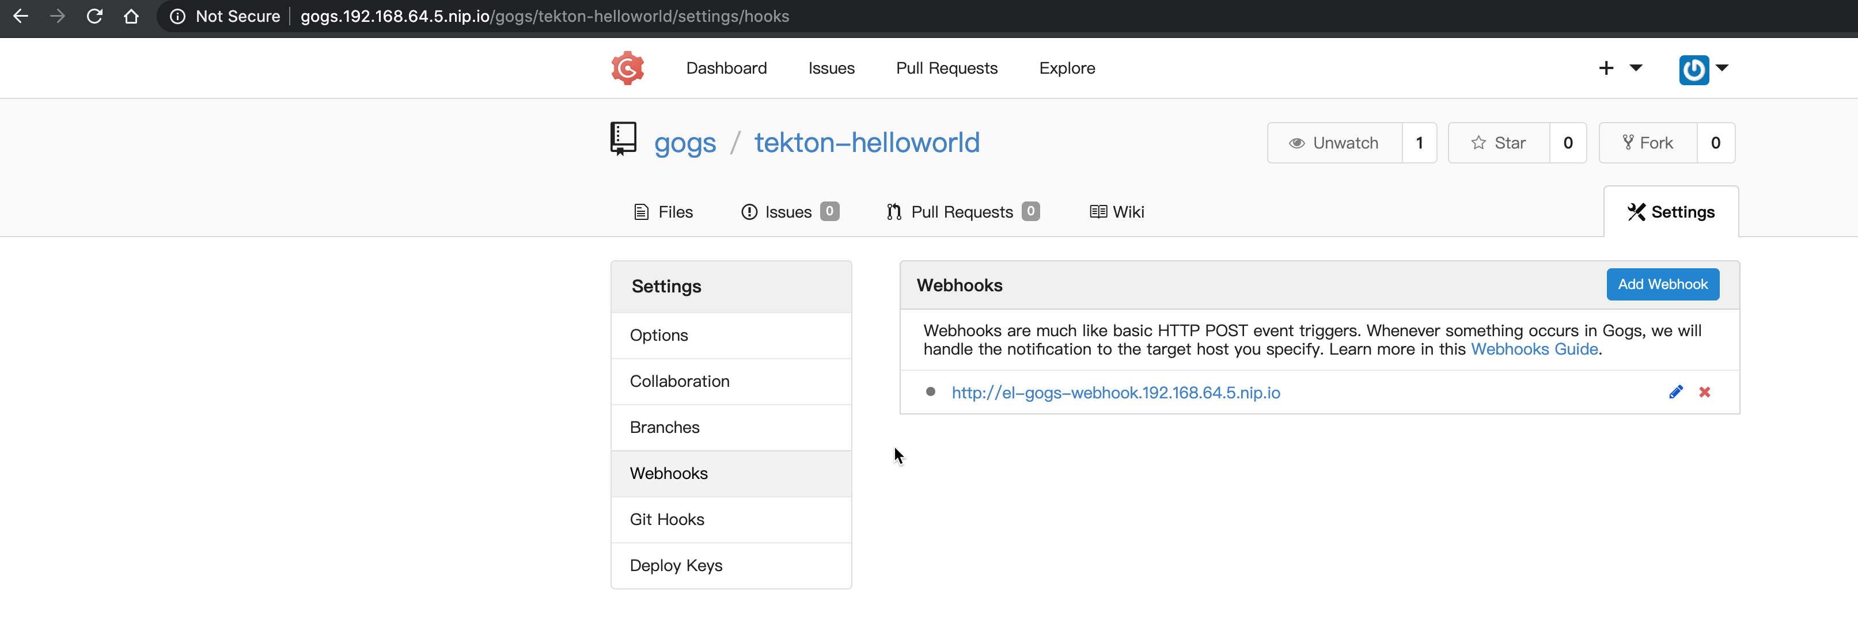1858x639 pixels.
Task: Switch to the Files tab
Action: point(663,212)
